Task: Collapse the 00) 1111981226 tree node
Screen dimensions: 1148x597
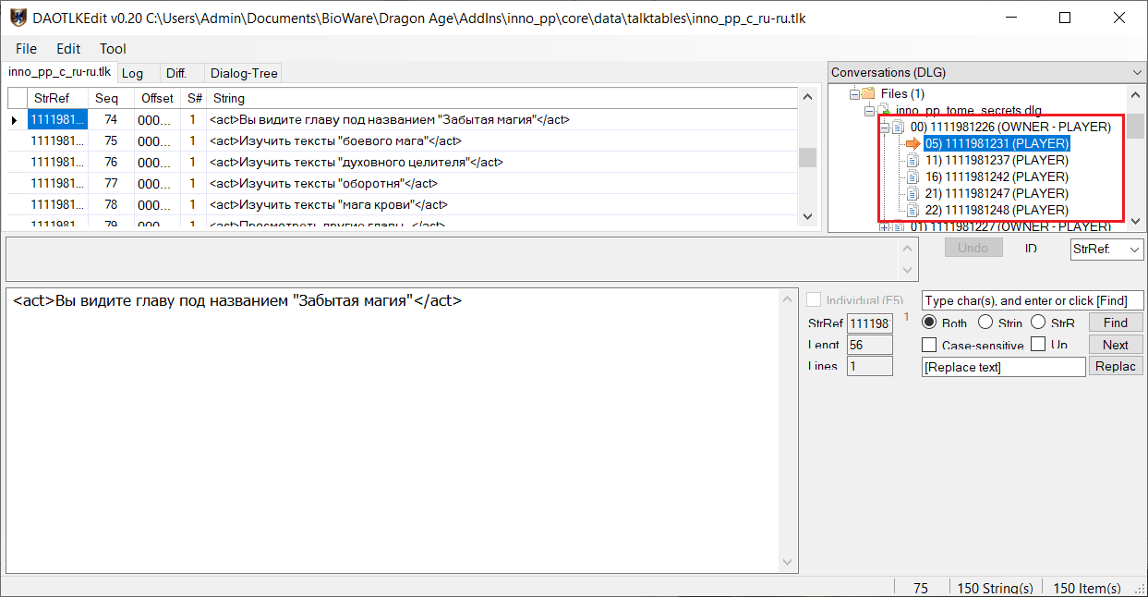Action: 884,127
